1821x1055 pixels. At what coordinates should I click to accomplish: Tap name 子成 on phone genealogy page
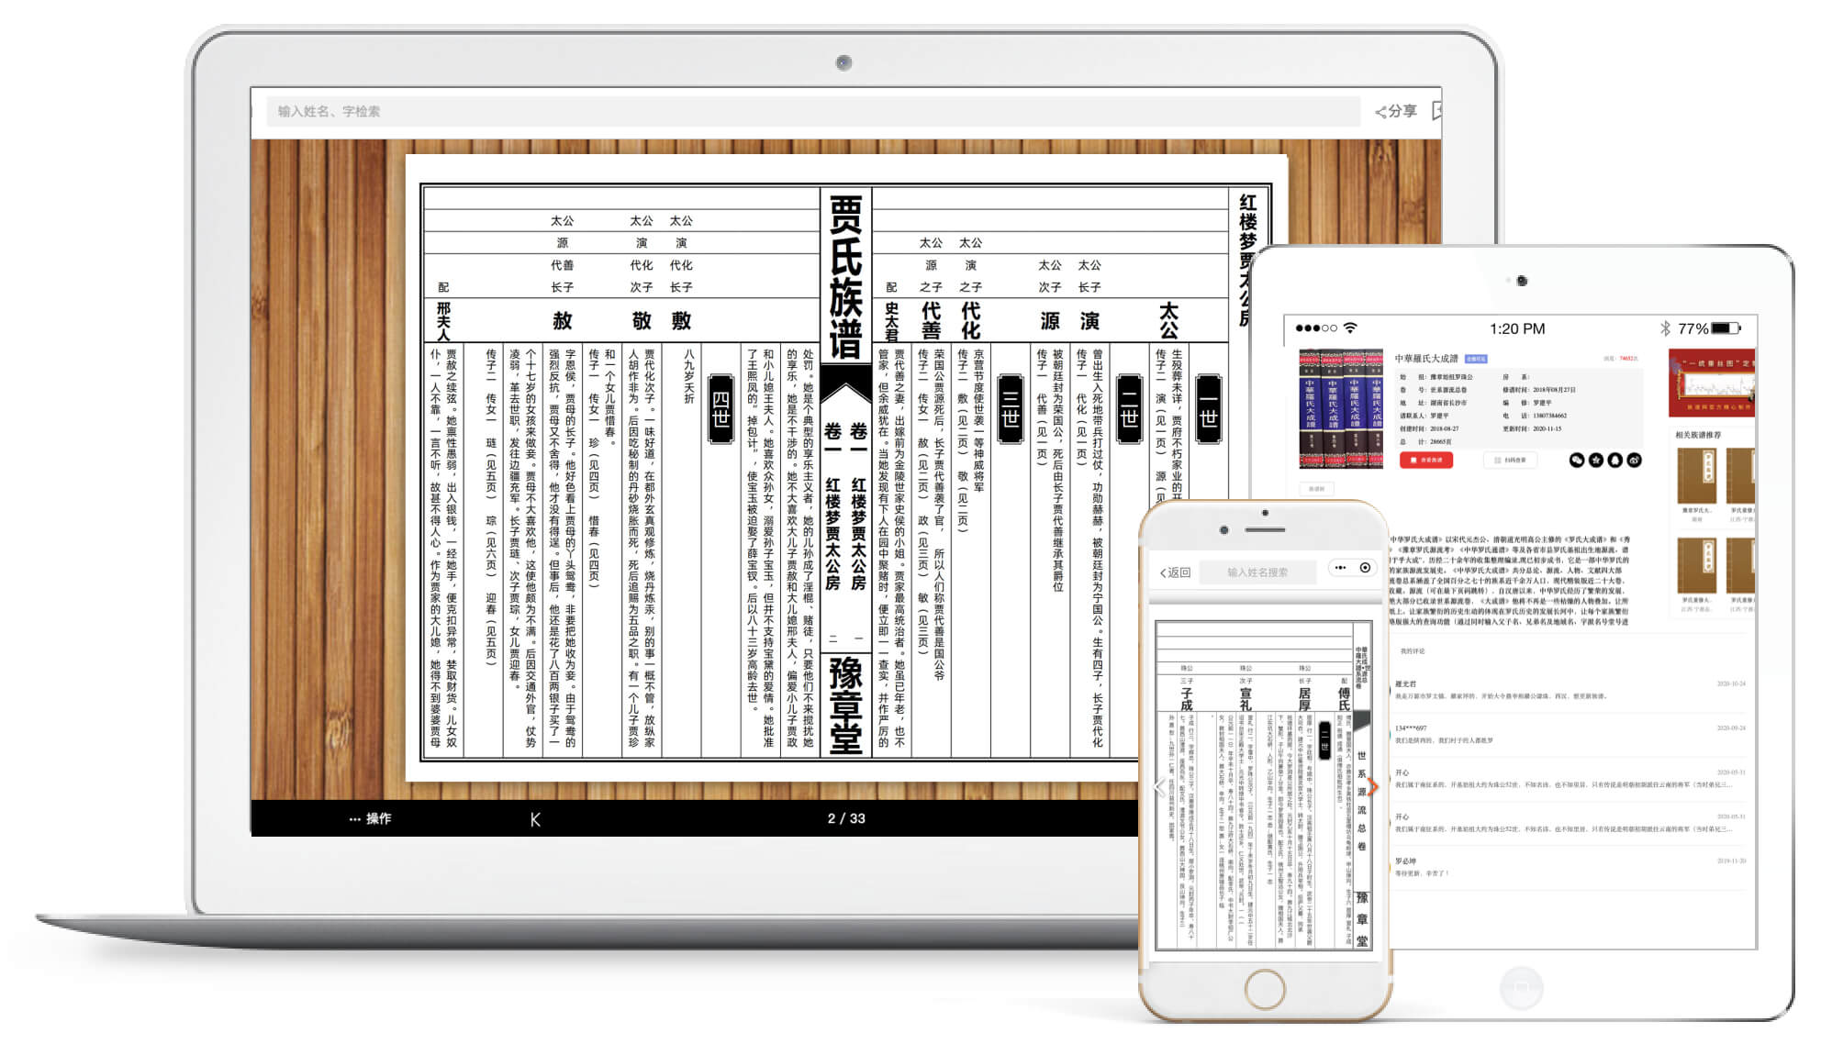(x=1187, y=699)
